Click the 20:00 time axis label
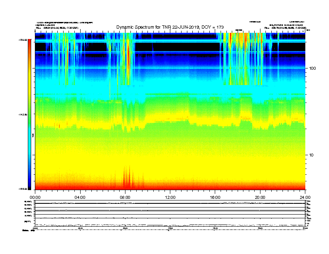The width and height of the screenshot is (329, 254). coord(260,198)
